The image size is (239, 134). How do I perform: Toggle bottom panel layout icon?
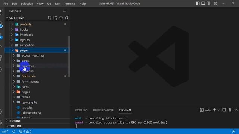pos(203,3)
